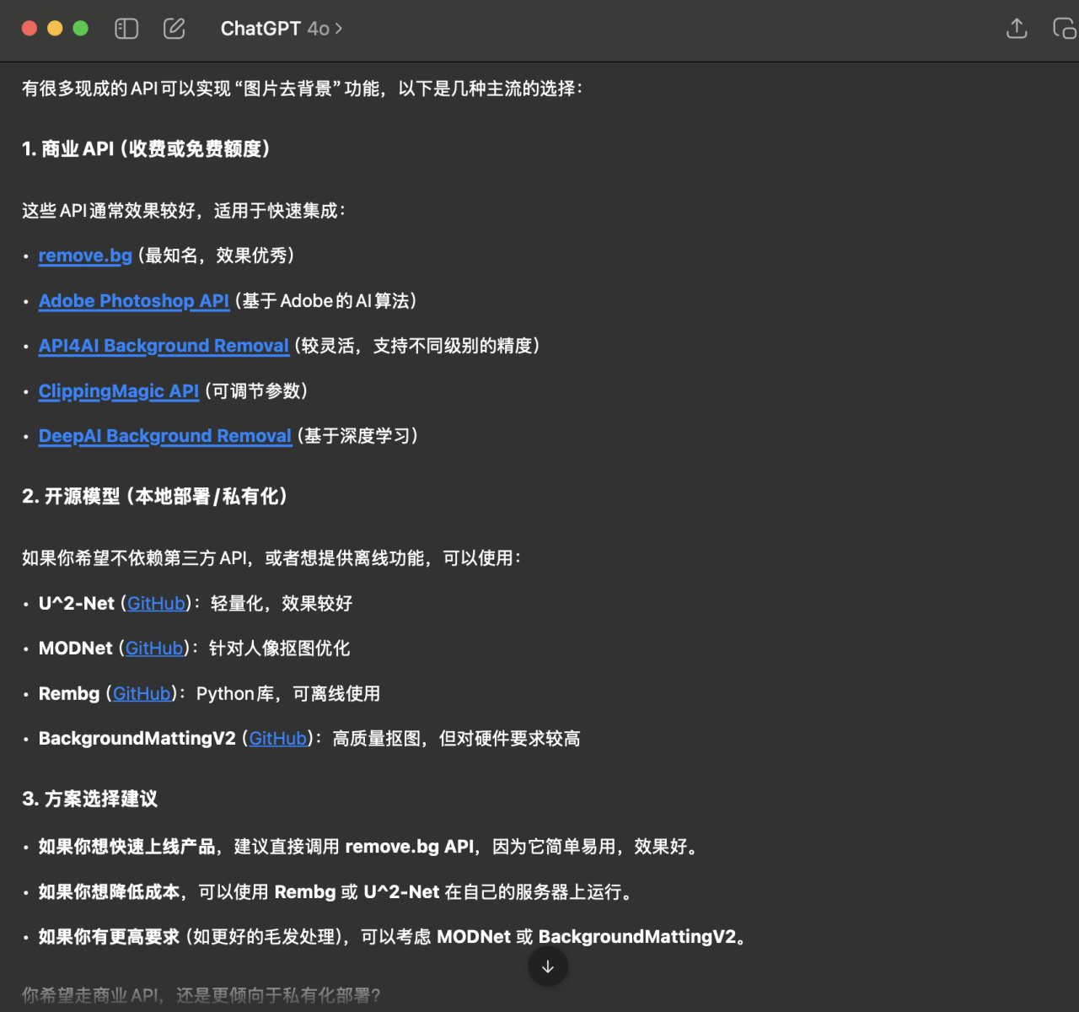The height and width of the screenshot is (1012, 1079).
Task: Open the remove.bg link
Action: pyautogui.click(x=85, y=256)
